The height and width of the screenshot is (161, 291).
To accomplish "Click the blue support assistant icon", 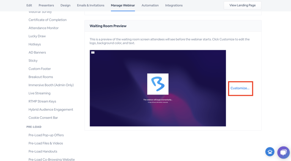I will pyautogui.click(x=270, y=152).
